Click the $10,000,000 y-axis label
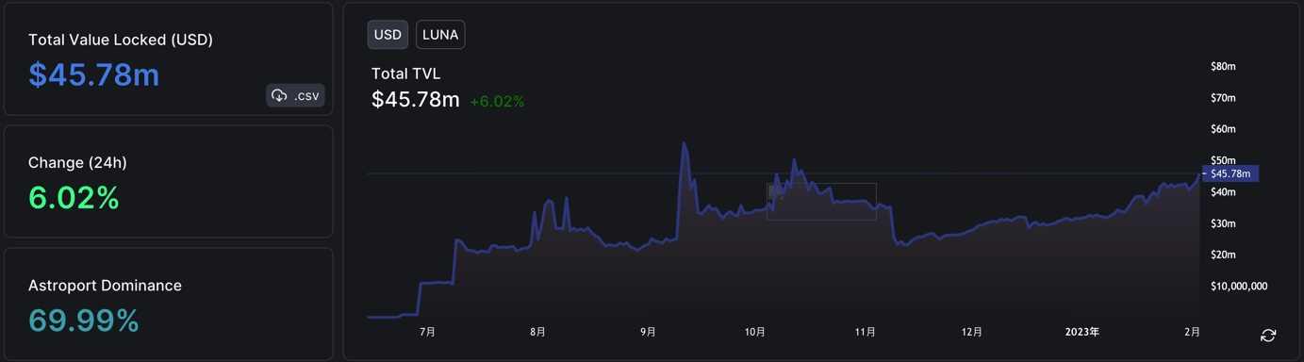Image resolution: width=1304 pixels, height=362 pixels. point(1238,286)
